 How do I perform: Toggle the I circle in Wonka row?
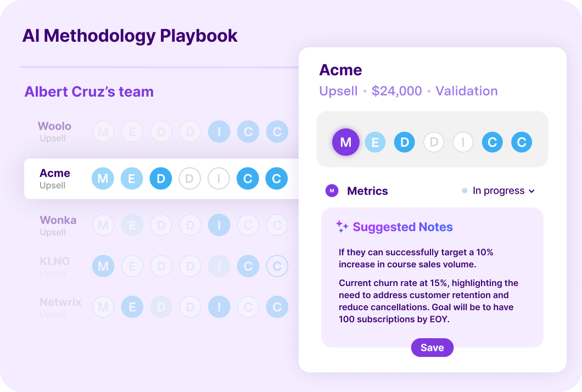(x=219, y=225)
